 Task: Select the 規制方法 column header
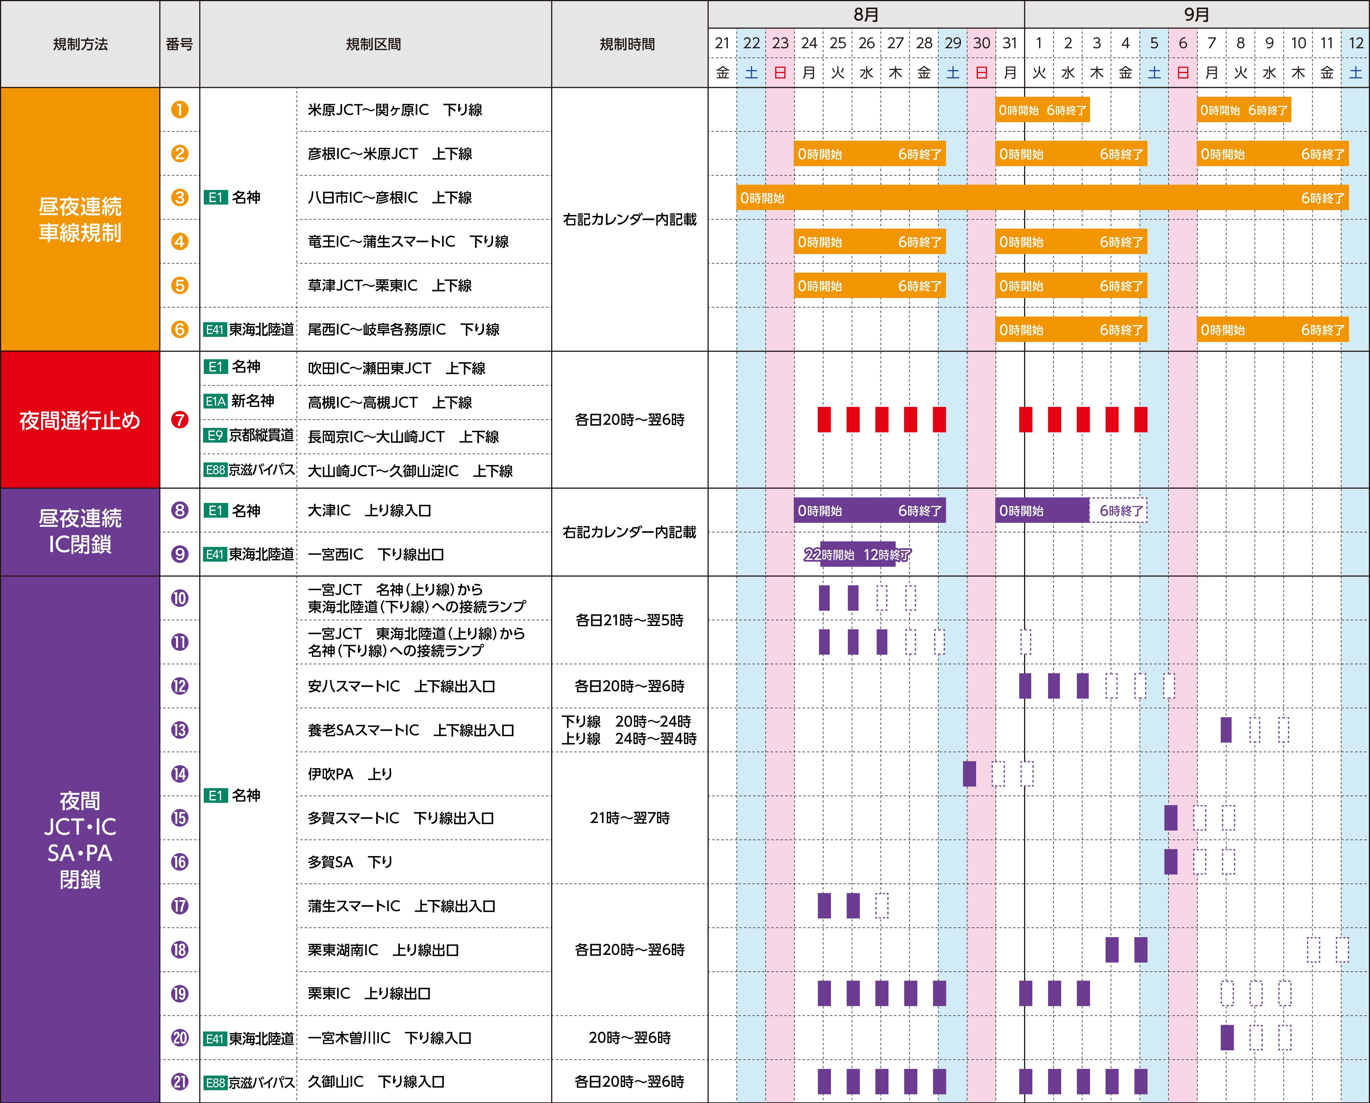[80, 44]
